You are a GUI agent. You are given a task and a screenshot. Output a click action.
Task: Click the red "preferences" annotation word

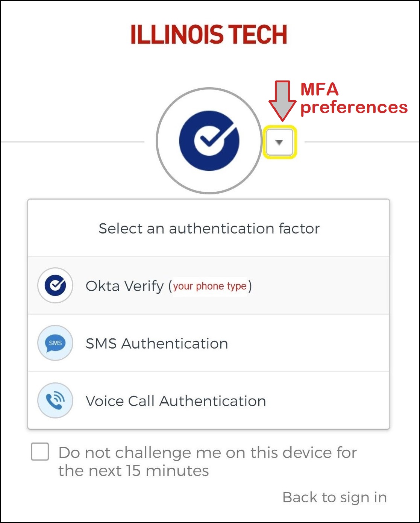point(354,108)
